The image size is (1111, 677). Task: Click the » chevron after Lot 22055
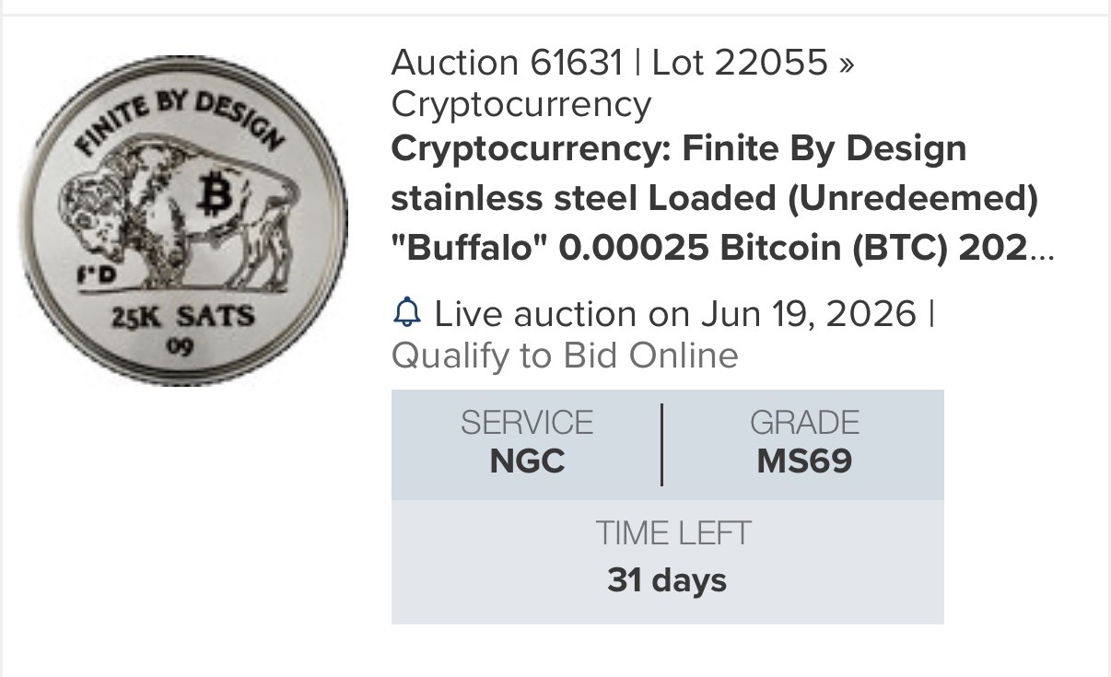pos(847,64)
